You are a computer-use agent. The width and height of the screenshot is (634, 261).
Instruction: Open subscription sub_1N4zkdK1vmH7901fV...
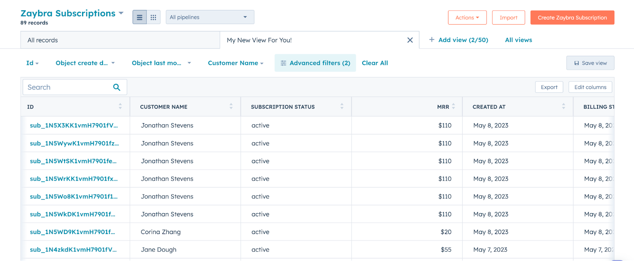pos(73,250)
